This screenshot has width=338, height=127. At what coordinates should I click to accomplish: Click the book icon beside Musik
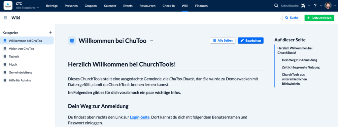[5, 64]
